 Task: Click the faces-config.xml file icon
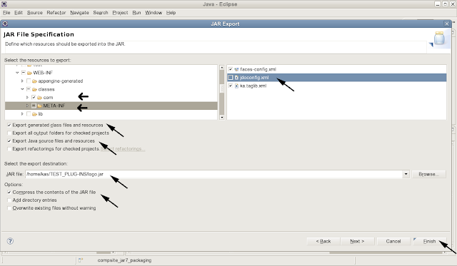[x=236, y=69]
